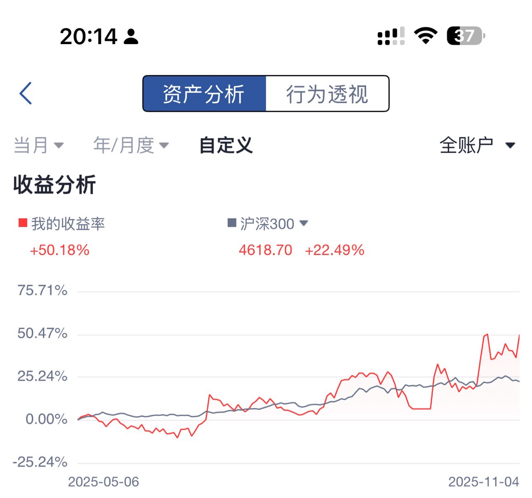532x498 pixels.
Task: Select the 自定义 custom range option
Action: coord(226,145)
